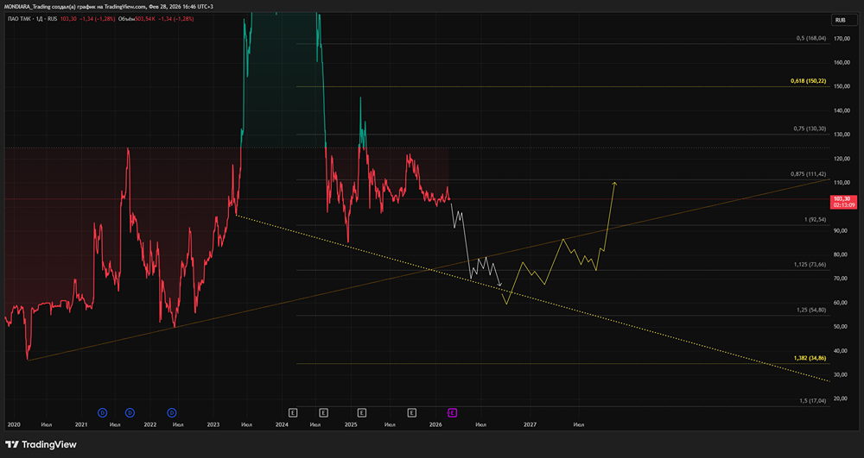This screenshot has height=458, width=864.
Task: Click the 160,00 price axis tick
Action: pyautogui.click(x=841, y=63)
